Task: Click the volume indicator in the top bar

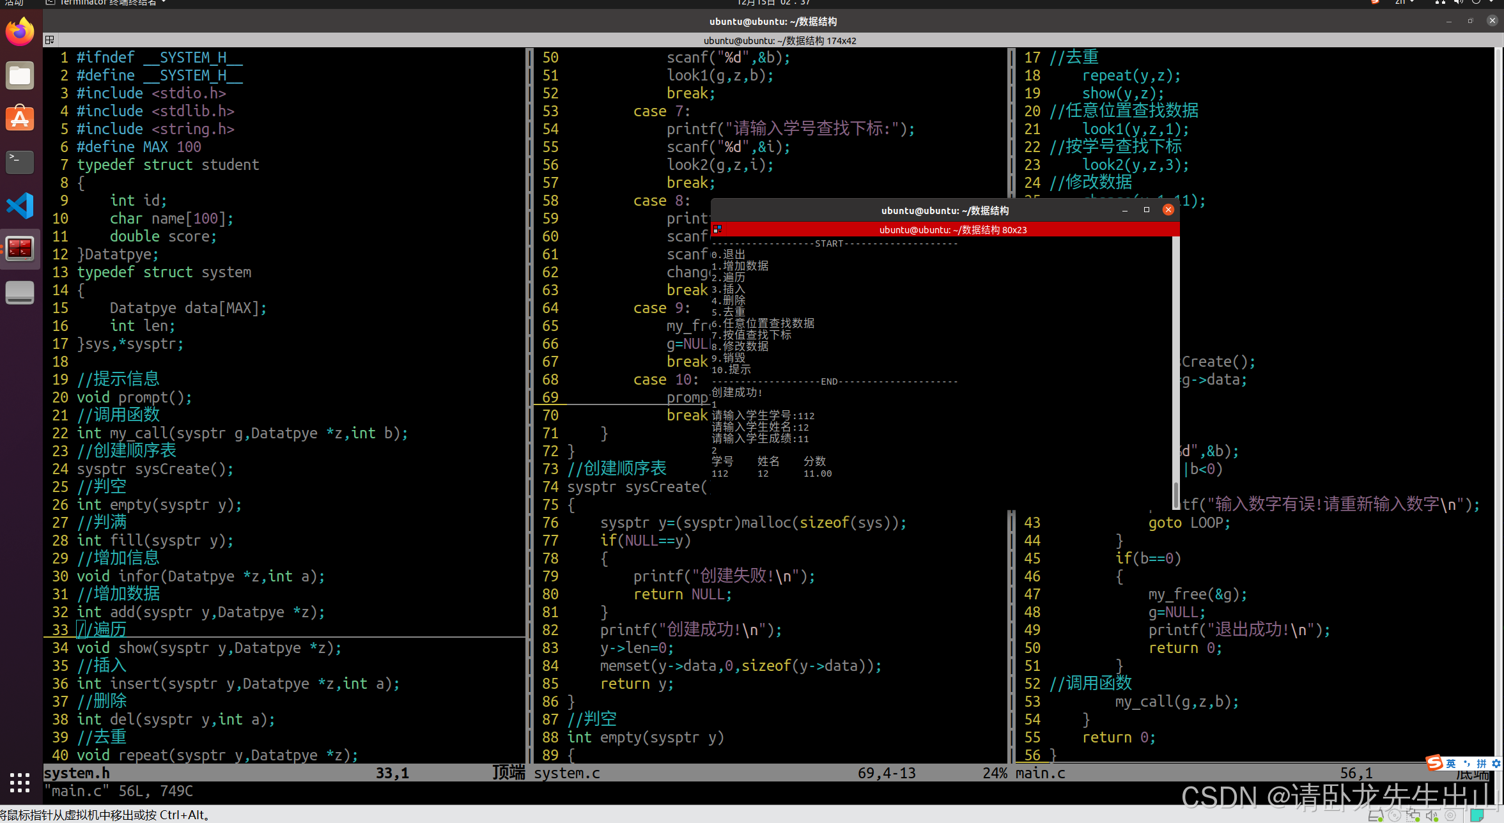Action: 1457,2
